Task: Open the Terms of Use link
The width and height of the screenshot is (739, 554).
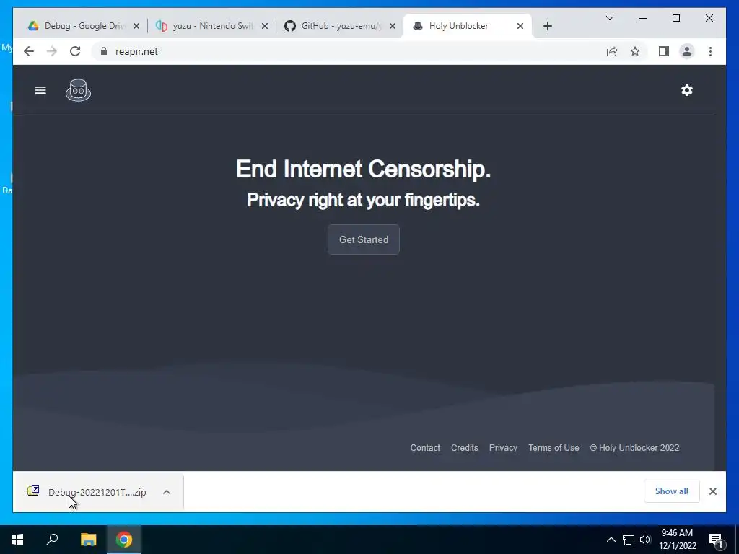Action: coord(554,447)
